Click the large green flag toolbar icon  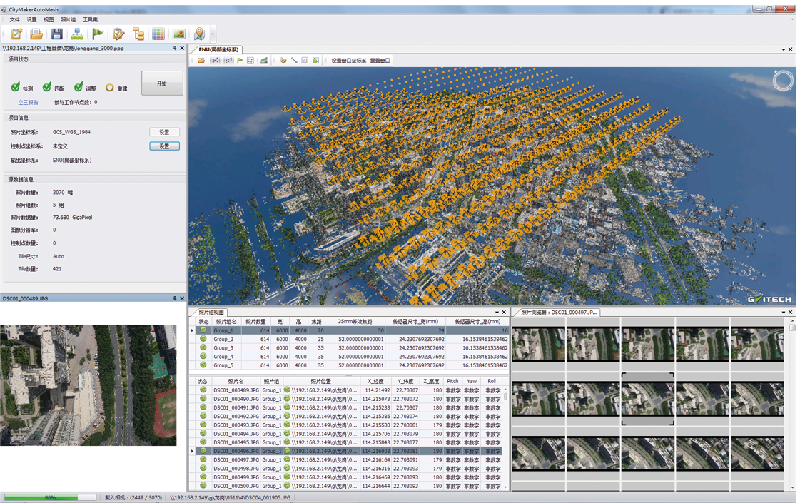pos(98,34)
